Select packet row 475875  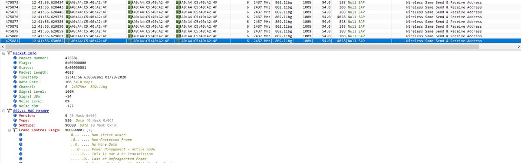[260, 12]
